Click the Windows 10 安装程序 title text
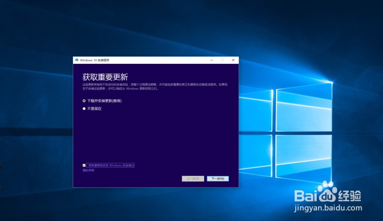 pyautogui.click(x=94, y=60)
